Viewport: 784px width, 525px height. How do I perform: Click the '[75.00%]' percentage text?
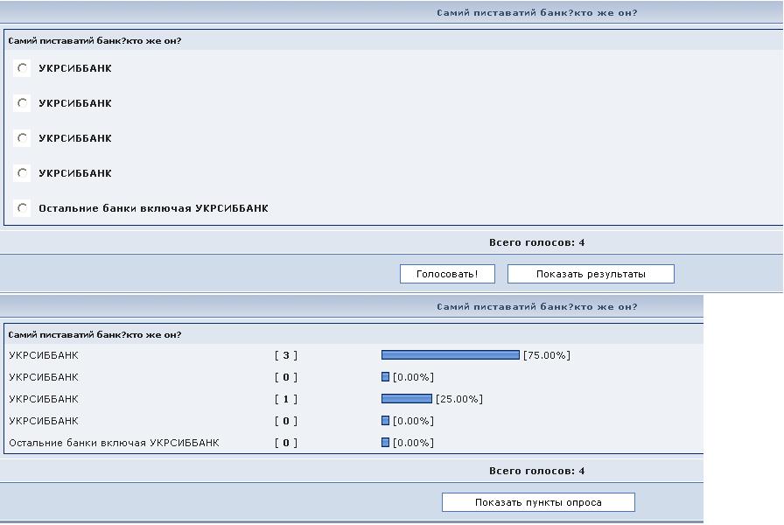pyautogui.click(x=547, y=355)
